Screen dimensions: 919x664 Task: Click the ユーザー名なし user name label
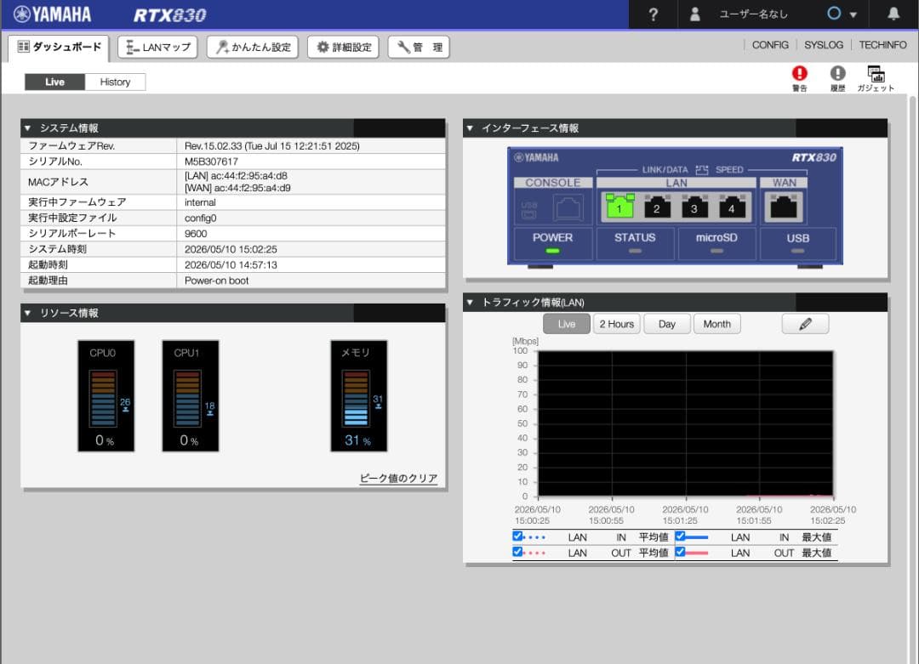pos(753,14)
